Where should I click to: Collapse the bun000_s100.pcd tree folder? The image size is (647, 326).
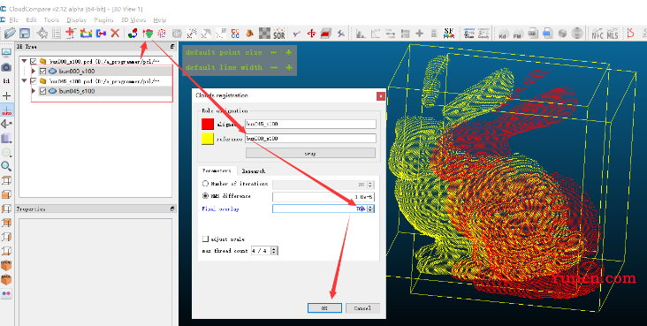[x=25, y=62]
